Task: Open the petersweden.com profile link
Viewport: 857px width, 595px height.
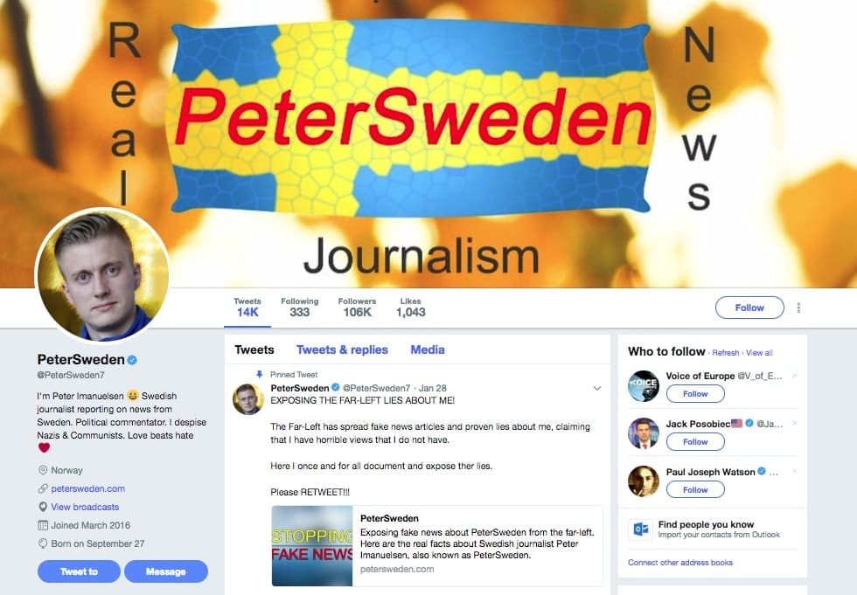Action: coord(87,488)
